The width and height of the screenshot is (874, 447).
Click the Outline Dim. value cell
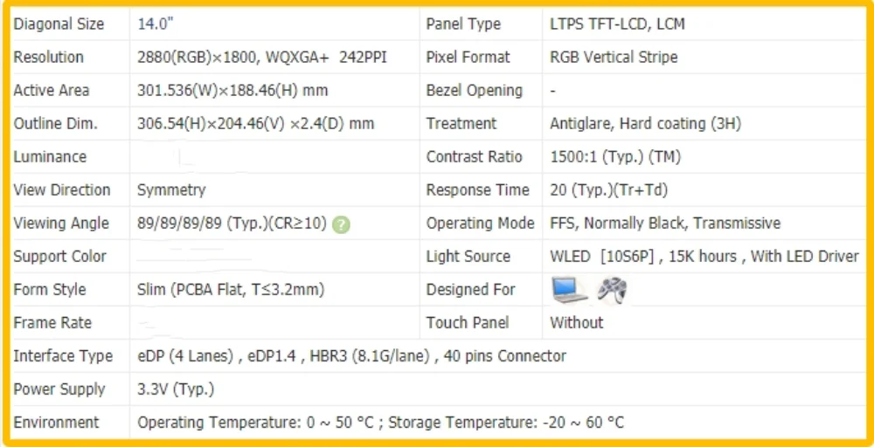(274, 124)
